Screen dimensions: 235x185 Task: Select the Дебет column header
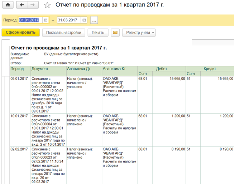pos(162,69)
